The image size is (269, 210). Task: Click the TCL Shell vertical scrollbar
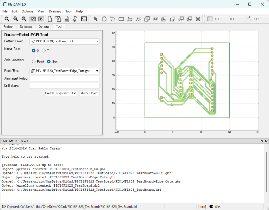pyautogui.click(x=266, y=172)
